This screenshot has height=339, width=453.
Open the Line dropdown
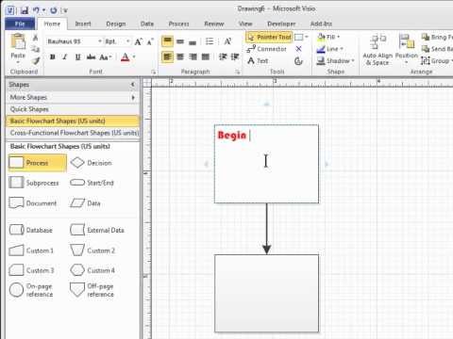[x=329, y=49]
